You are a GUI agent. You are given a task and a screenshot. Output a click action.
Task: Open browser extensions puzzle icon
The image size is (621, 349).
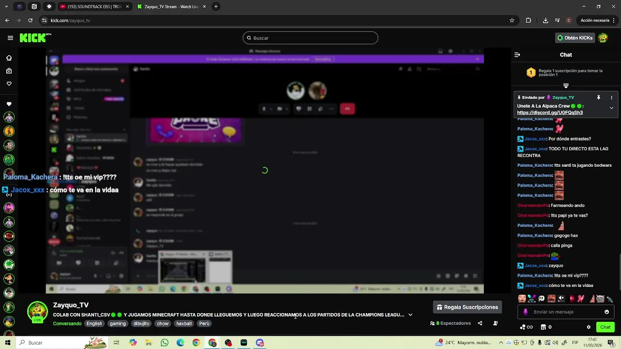point(528,20)
